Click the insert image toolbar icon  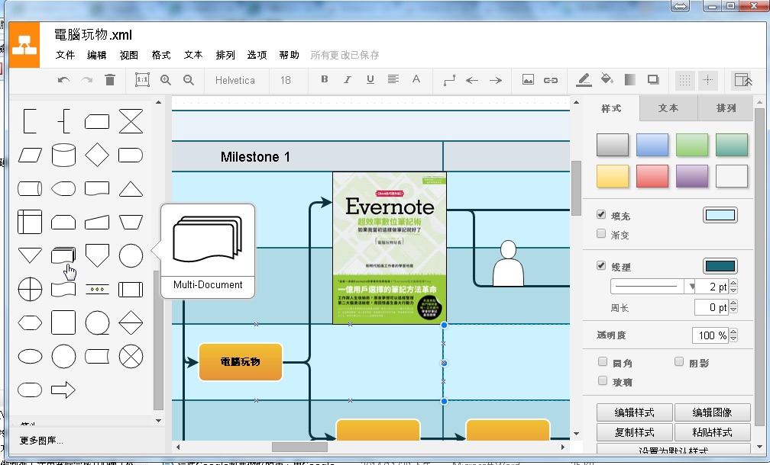528,80
